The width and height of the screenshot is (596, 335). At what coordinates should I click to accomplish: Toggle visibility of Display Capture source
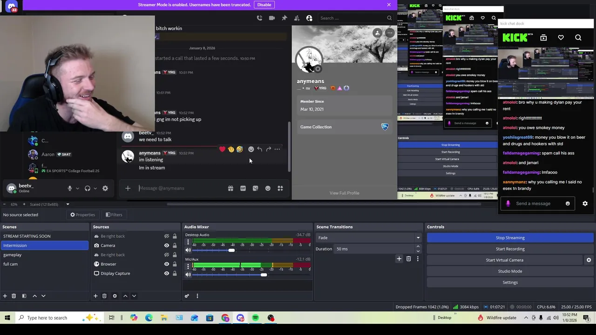(x=166, y=274)
